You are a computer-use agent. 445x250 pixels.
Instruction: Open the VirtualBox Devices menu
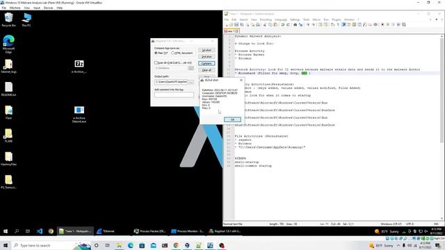[48, 8]
